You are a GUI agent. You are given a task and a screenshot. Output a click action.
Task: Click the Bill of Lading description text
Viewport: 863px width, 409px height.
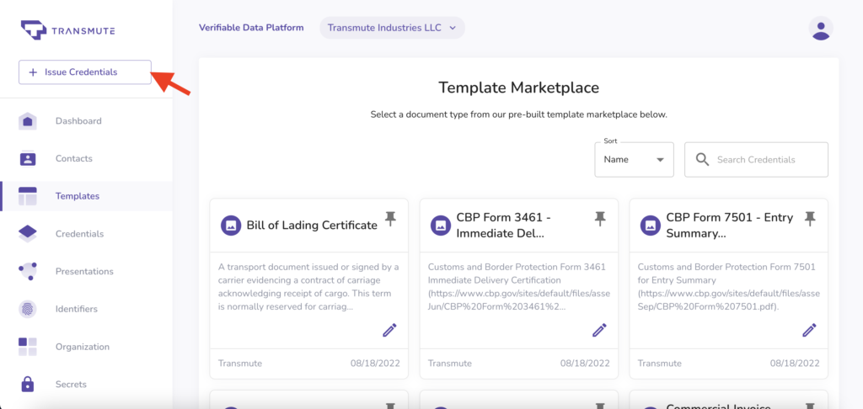[x=308, y=287]
